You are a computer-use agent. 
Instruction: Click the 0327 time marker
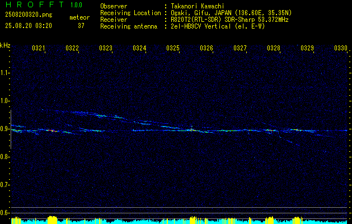(x=240, y=48)
